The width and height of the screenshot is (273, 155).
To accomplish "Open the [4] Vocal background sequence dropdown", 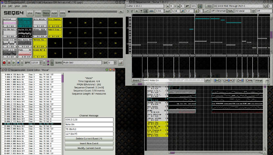I will coord(242,11).
